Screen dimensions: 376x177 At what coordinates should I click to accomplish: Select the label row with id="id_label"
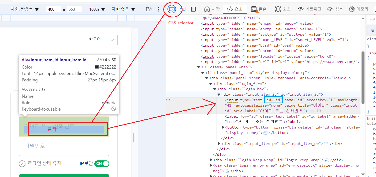point(292,119)
